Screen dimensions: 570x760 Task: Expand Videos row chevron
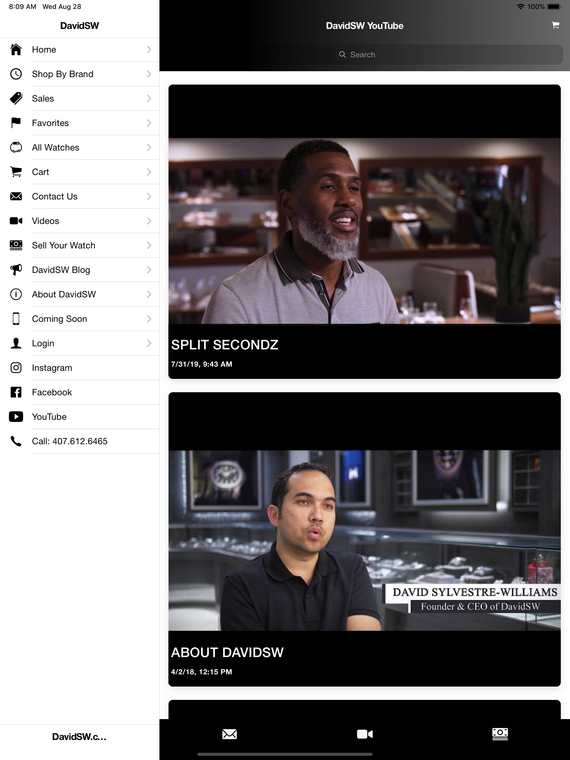click(149, 221)
